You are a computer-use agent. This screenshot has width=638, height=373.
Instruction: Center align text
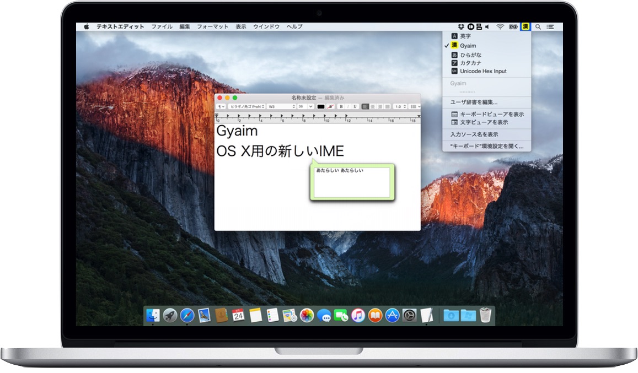(372, 106)
